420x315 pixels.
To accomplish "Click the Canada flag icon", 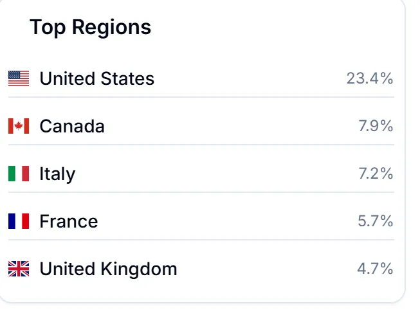I will tap(19, 126).
